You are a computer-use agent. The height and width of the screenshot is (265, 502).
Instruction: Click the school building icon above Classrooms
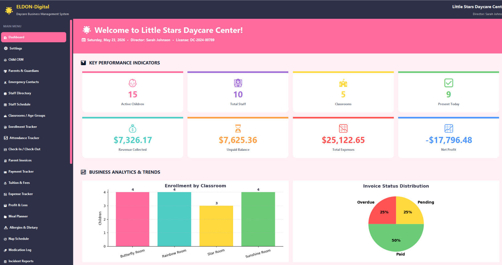343,83
